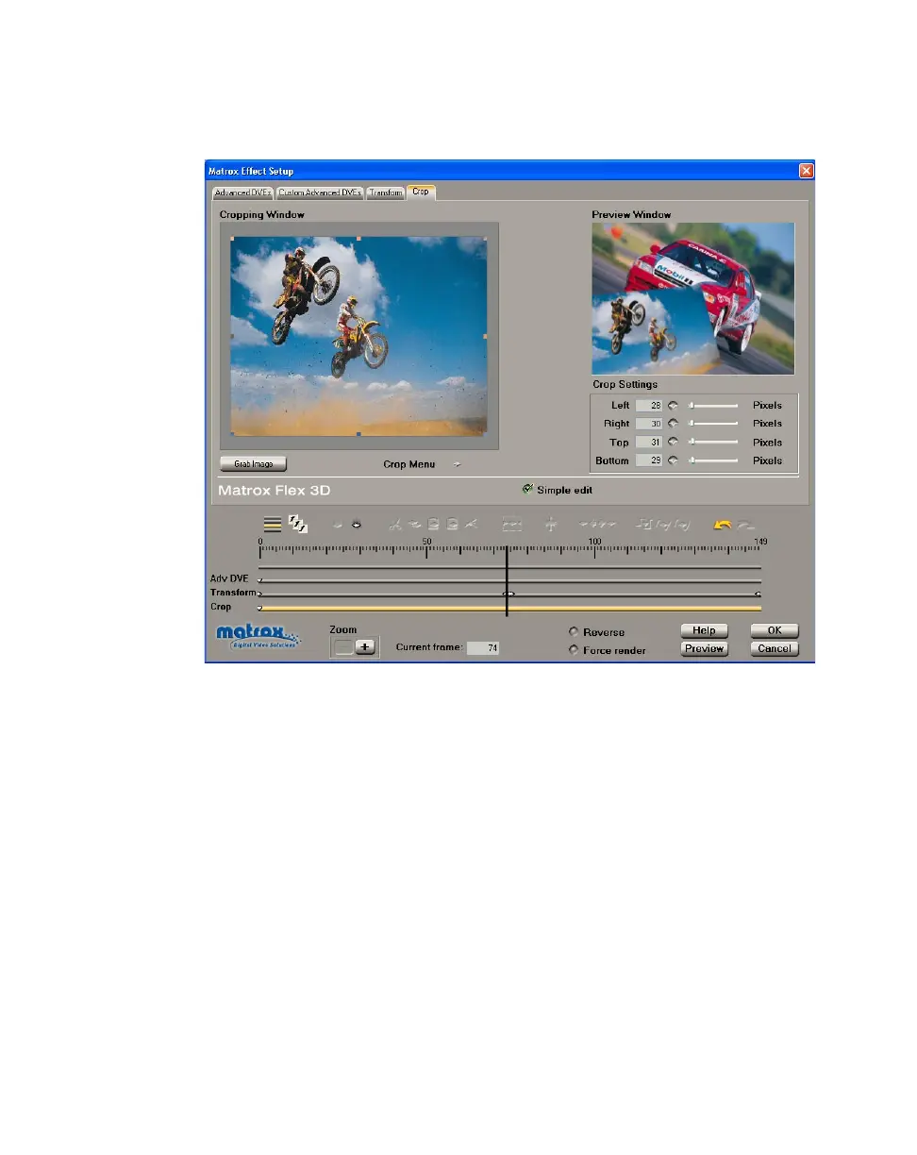Click the Matrox logo

point(257,637)
